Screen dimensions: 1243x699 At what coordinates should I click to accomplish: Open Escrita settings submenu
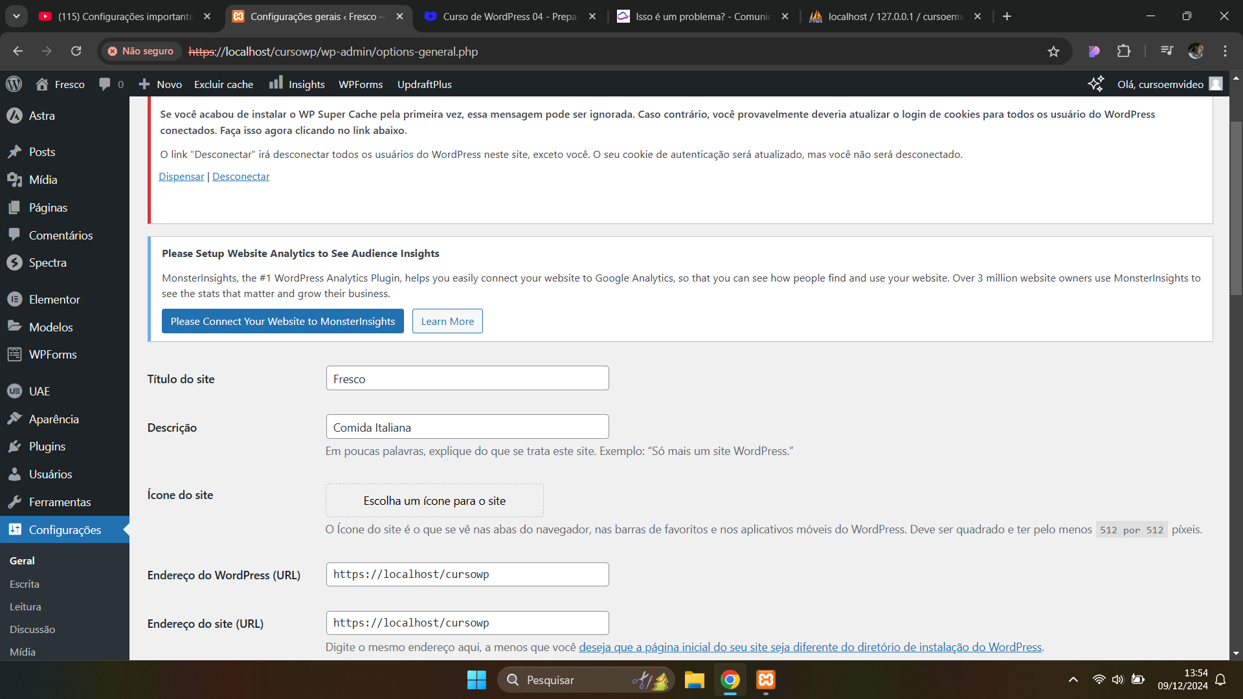coord(25,584)
